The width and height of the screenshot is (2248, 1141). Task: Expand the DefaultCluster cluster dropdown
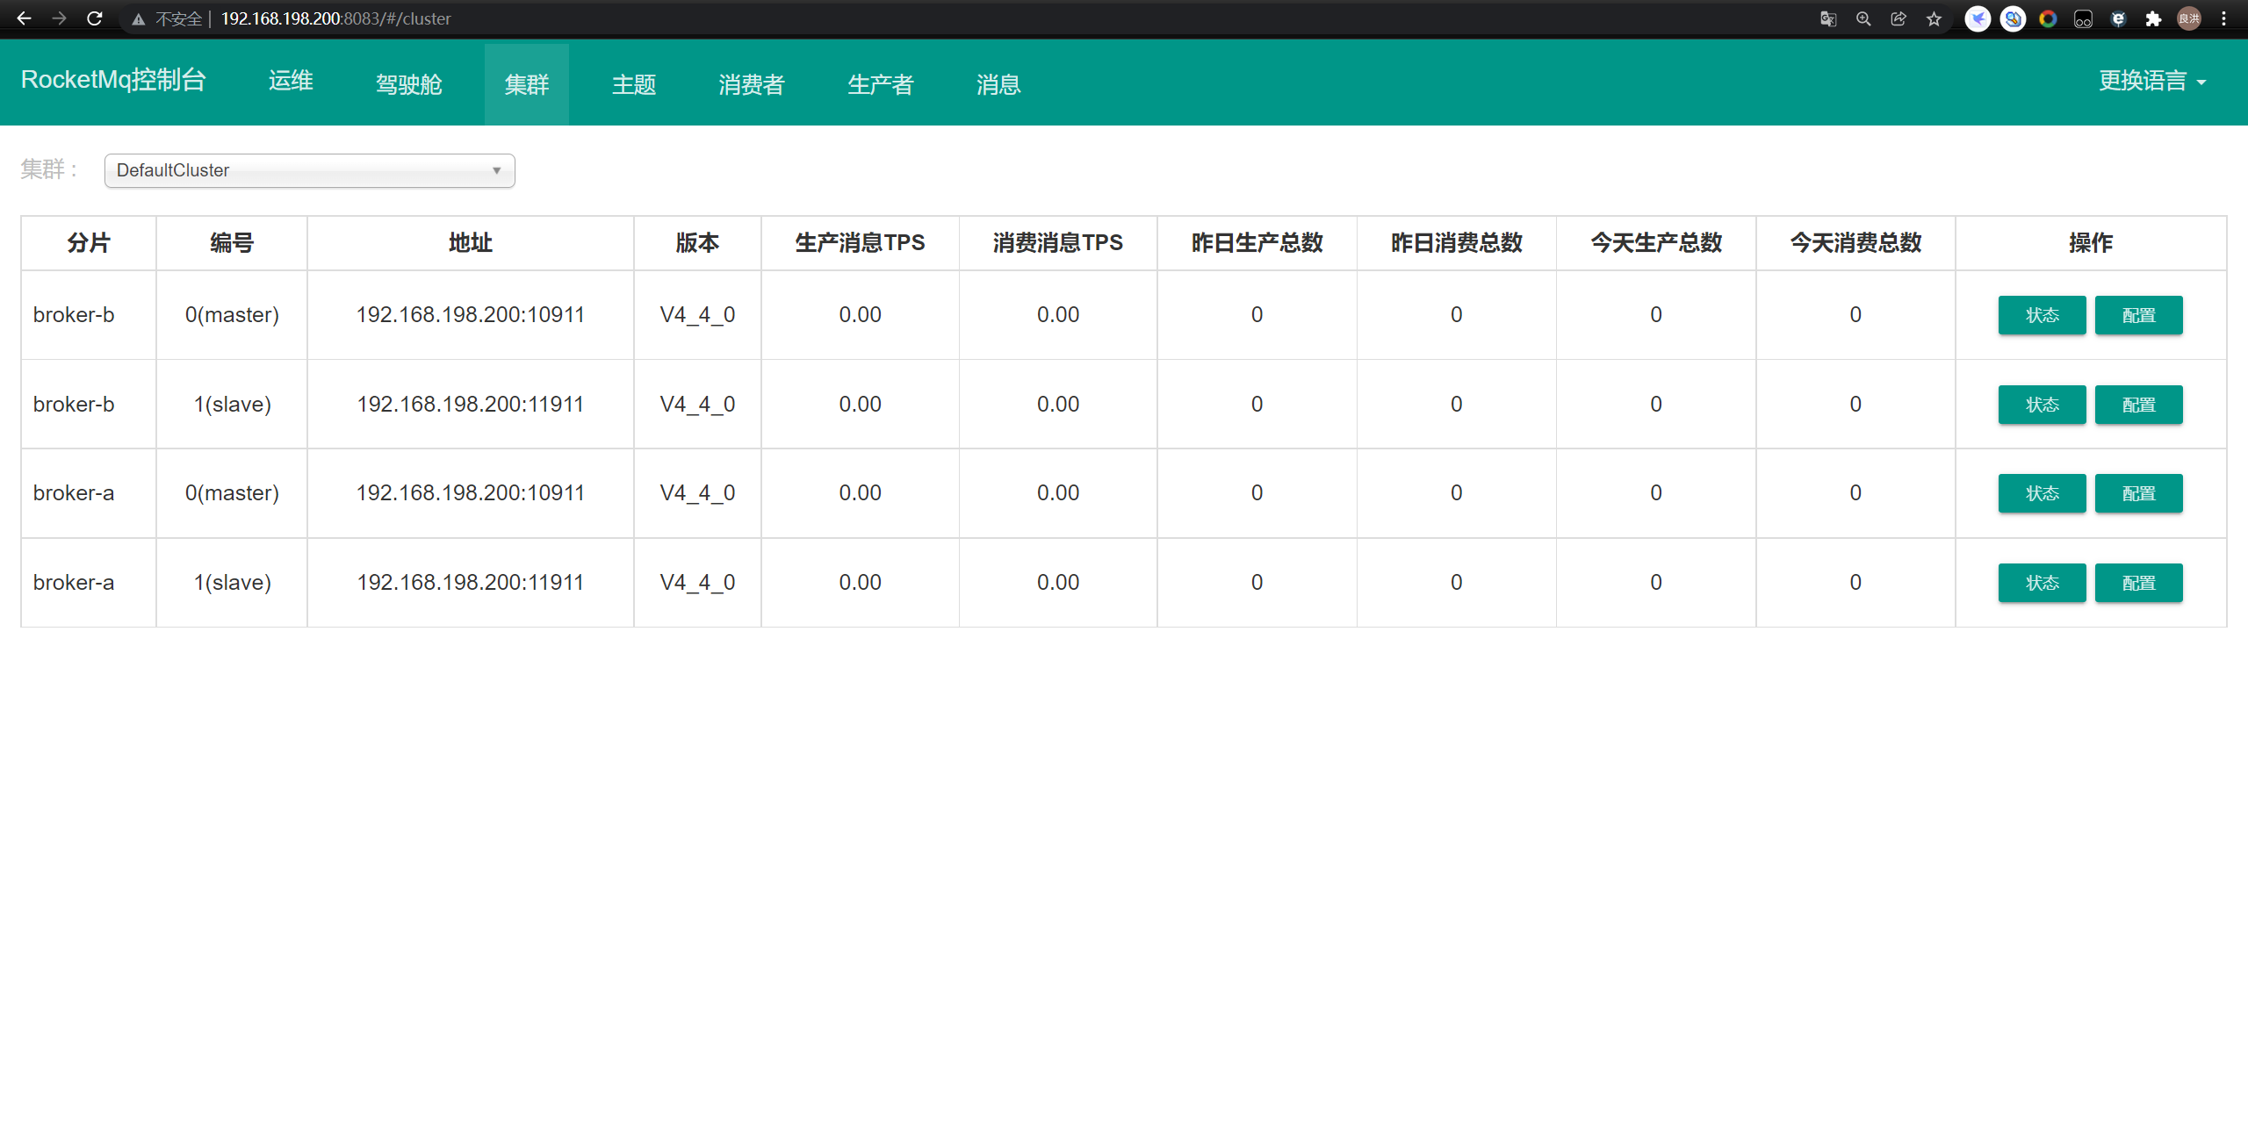click(309, 170)
